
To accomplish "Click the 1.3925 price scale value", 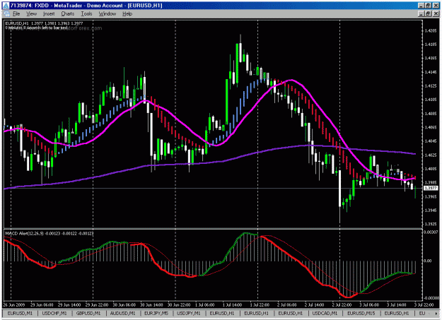I will (431, 224).
